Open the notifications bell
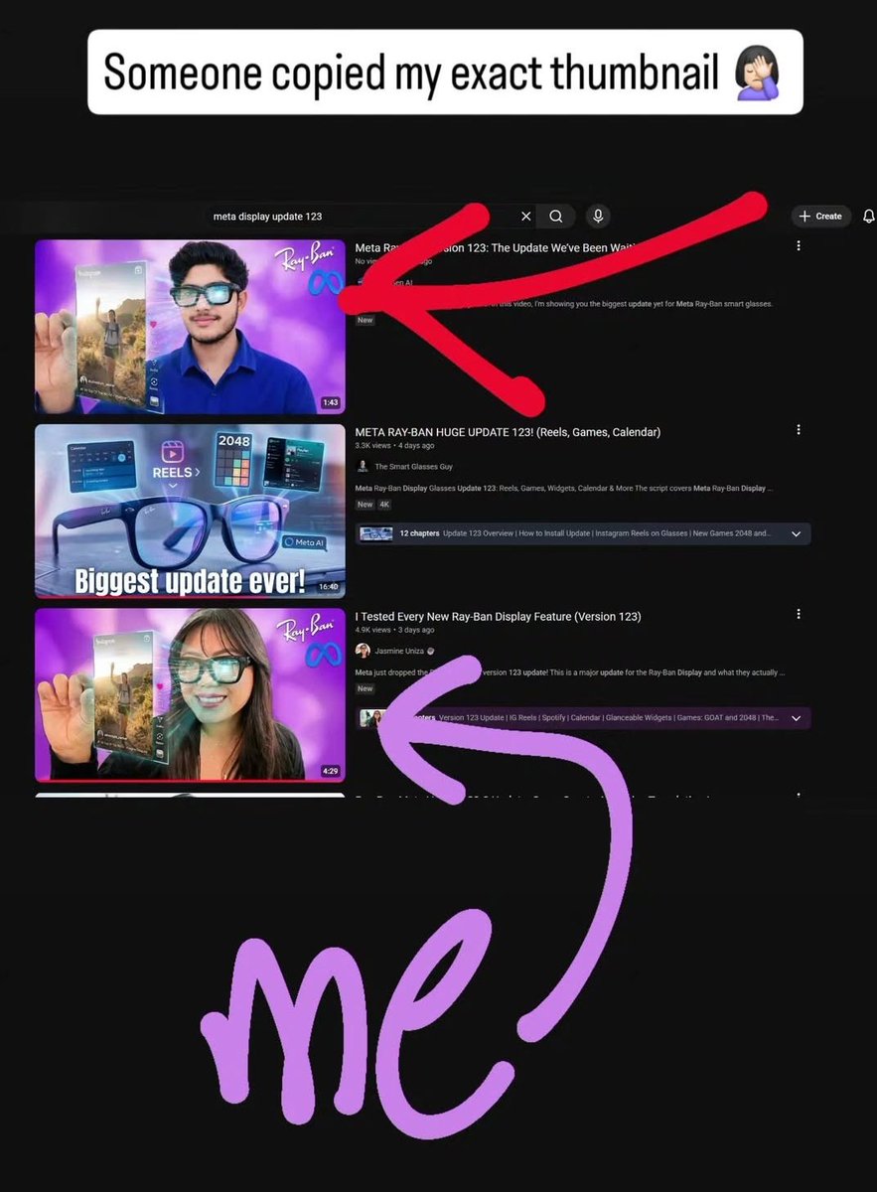Image resolution: width=877 pixels, height=1192 pixels. [x=869, y=216]
